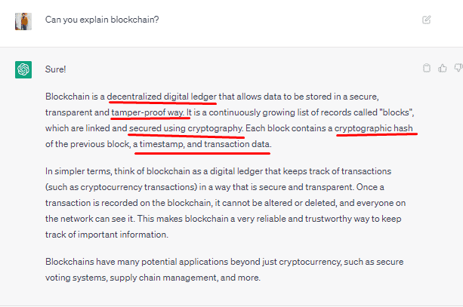Click the underlined "cryptographic hash" phrase

tap(374, 128)
